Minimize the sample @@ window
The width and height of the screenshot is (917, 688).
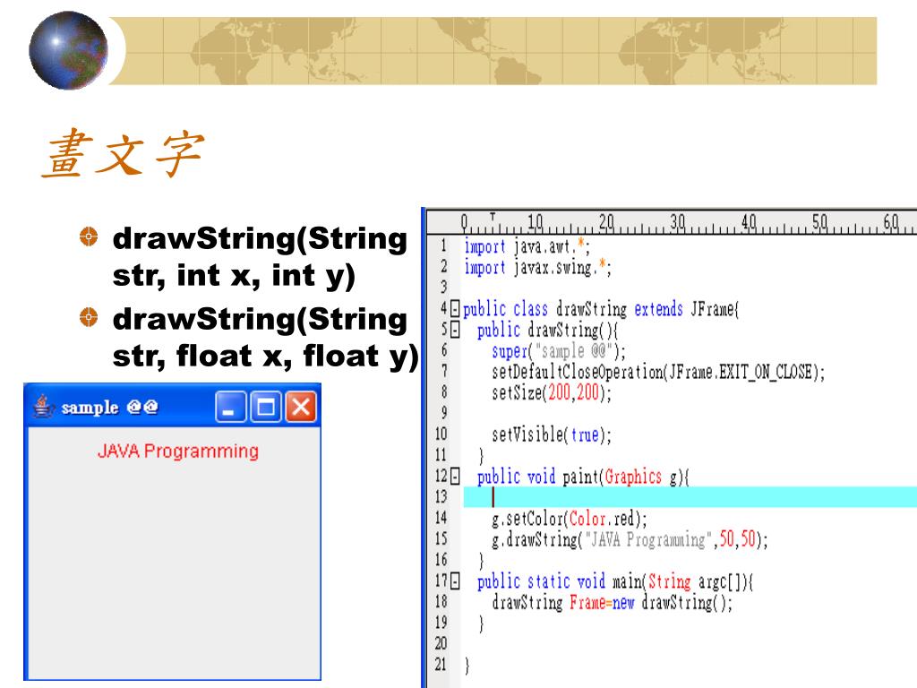click(x=230, y=407)
